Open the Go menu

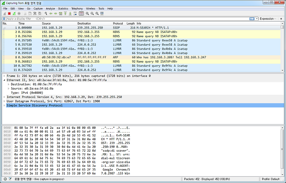(x=29, y=9)
